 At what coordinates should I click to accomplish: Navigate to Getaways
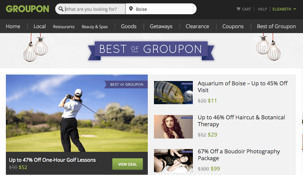(x=161, y=26)
